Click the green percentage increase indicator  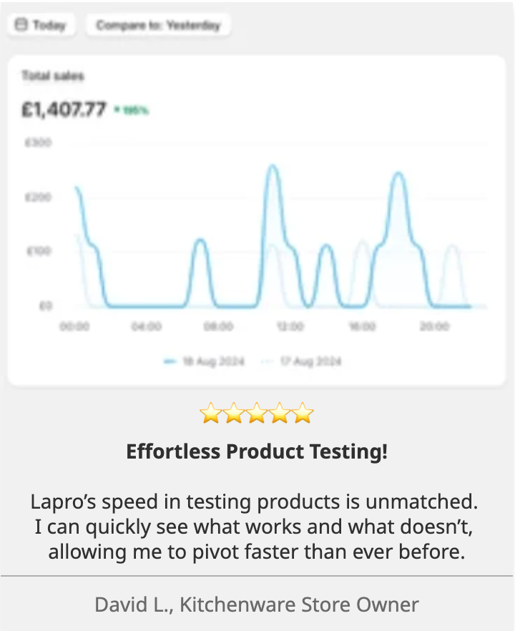click(x=131, y=111)
